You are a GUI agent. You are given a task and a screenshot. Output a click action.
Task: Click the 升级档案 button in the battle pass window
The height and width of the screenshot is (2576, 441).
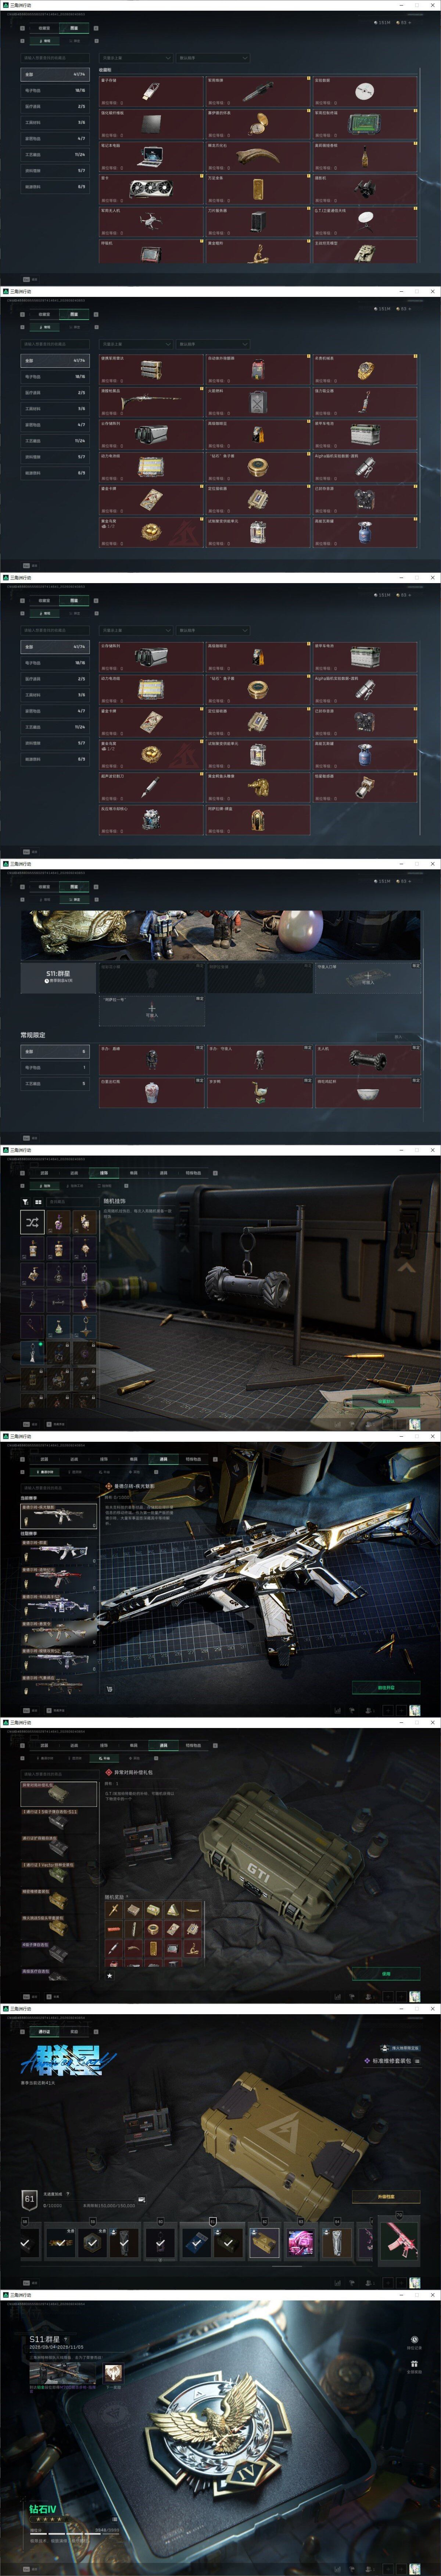click(385, 2197)
